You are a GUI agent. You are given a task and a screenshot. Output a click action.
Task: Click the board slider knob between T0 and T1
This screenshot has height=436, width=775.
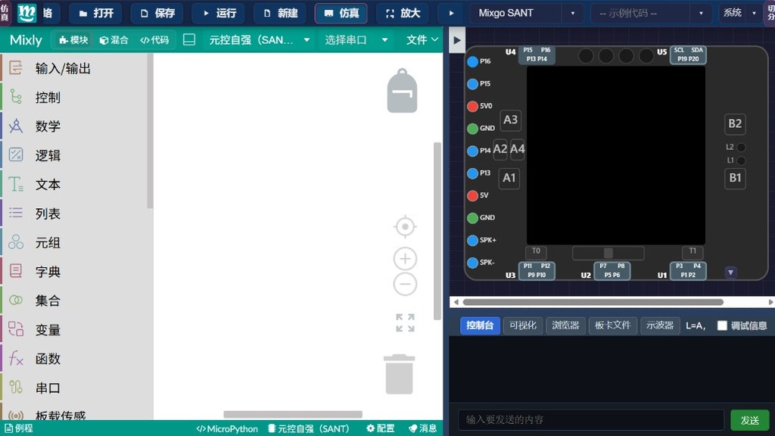pos(608,253)
